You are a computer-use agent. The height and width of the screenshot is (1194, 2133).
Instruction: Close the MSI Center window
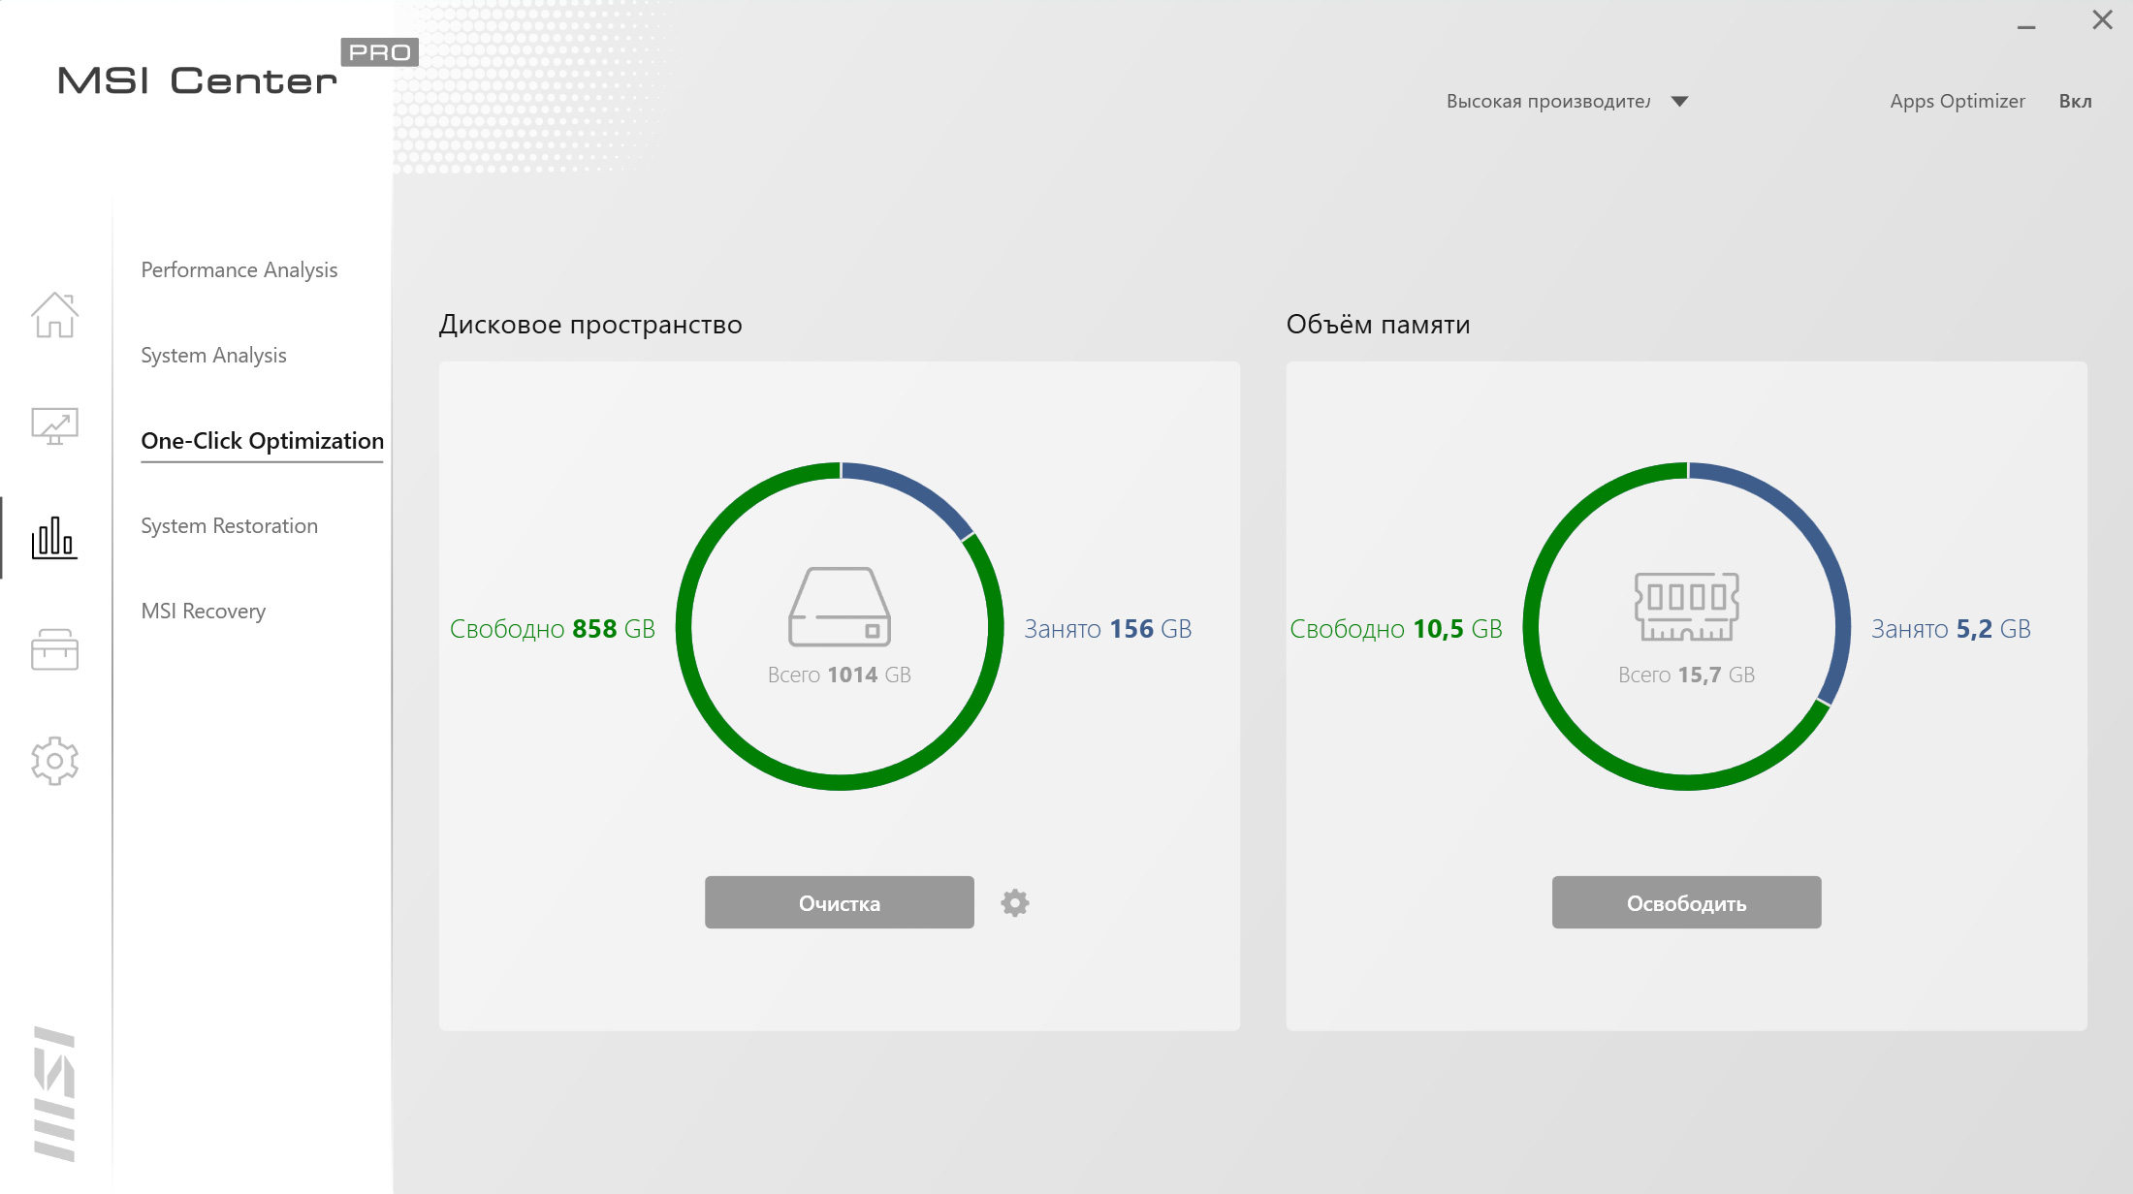tap(2102, 20)
